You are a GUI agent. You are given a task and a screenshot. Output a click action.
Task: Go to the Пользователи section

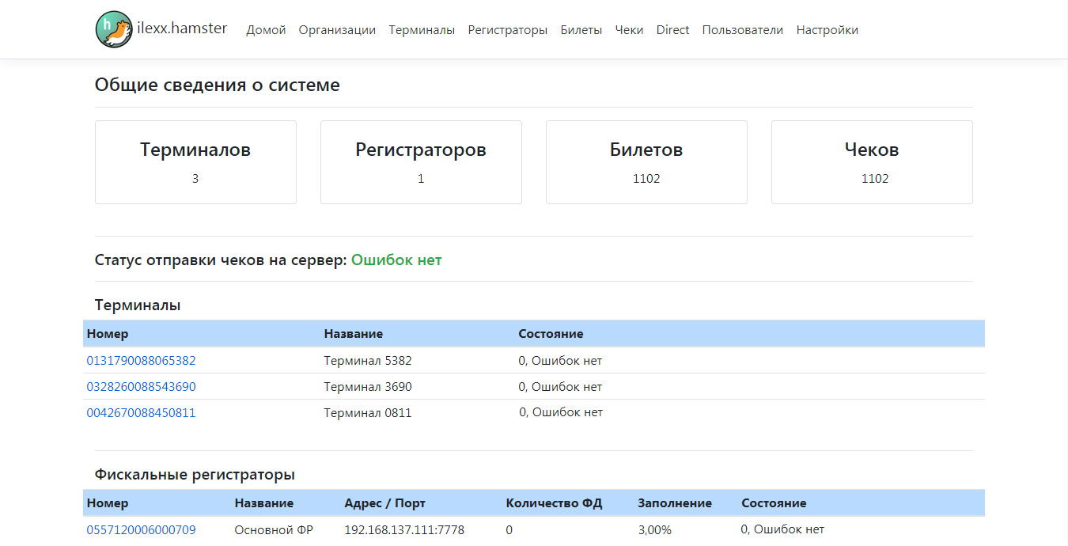point(742,30)
